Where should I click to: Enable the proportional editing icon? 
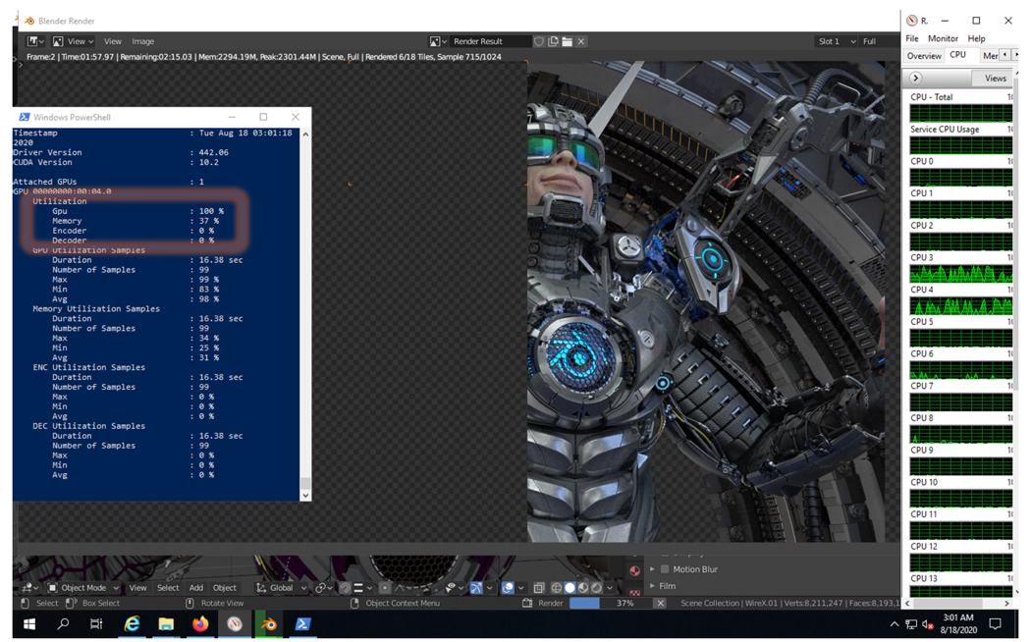click(x=383, y=587)
